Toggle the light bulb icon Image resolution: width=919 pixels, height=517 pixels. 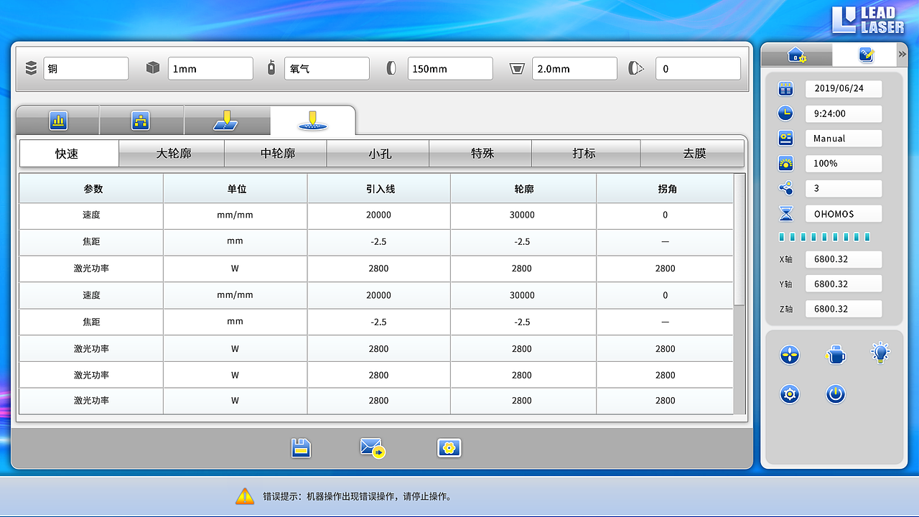pos(880,353)
